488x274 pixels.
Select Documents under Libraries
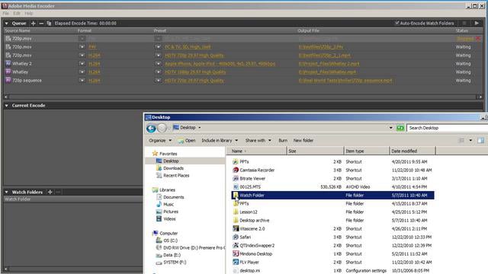(173, 197)
